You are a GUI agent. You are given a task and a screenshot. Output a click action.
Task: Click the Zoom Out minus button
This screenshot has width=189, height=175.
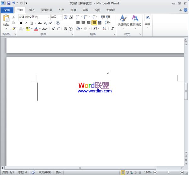tap(155, 172)
